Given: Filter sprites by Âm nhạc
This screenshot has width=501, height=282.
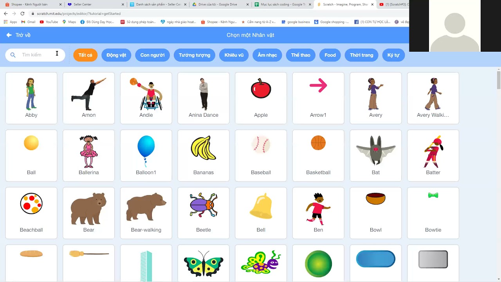Looking at the screenshot, I should click(267, 55).
